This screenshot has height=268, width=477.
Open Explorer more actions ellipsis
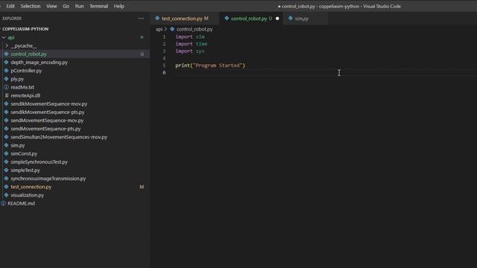click(x=141, y=19)
